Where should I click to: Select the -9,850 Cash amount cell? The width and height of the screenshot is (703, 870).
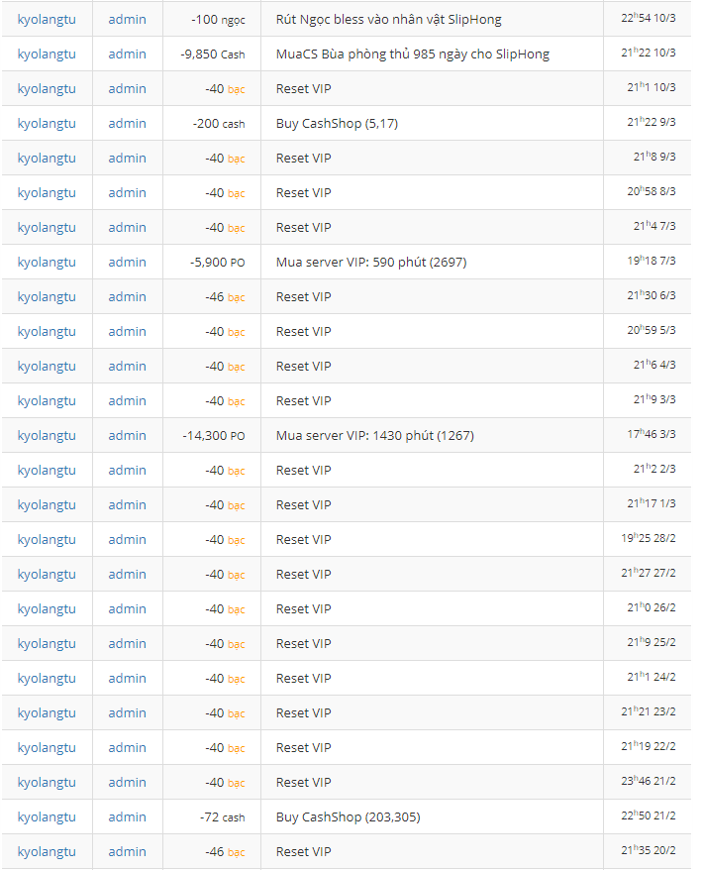point(213,54)
